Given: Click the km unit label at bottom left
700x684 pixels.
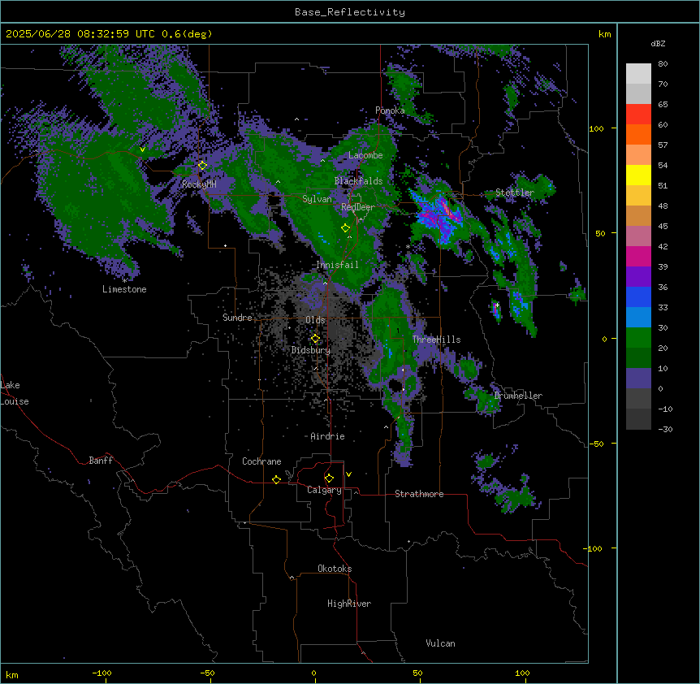Looking at the screenshot, I should 12,674.
